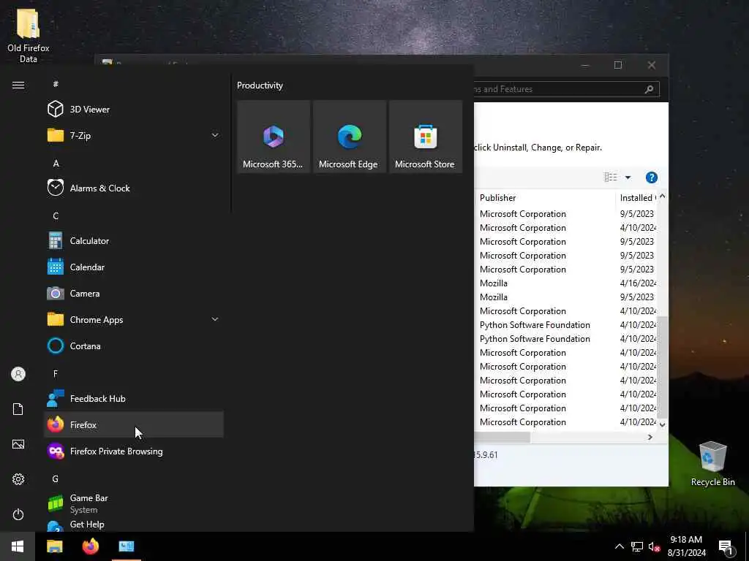Open the Microsoft Edge tile
The height and width of the screenshot is (561, 749).
pos(349,137)
